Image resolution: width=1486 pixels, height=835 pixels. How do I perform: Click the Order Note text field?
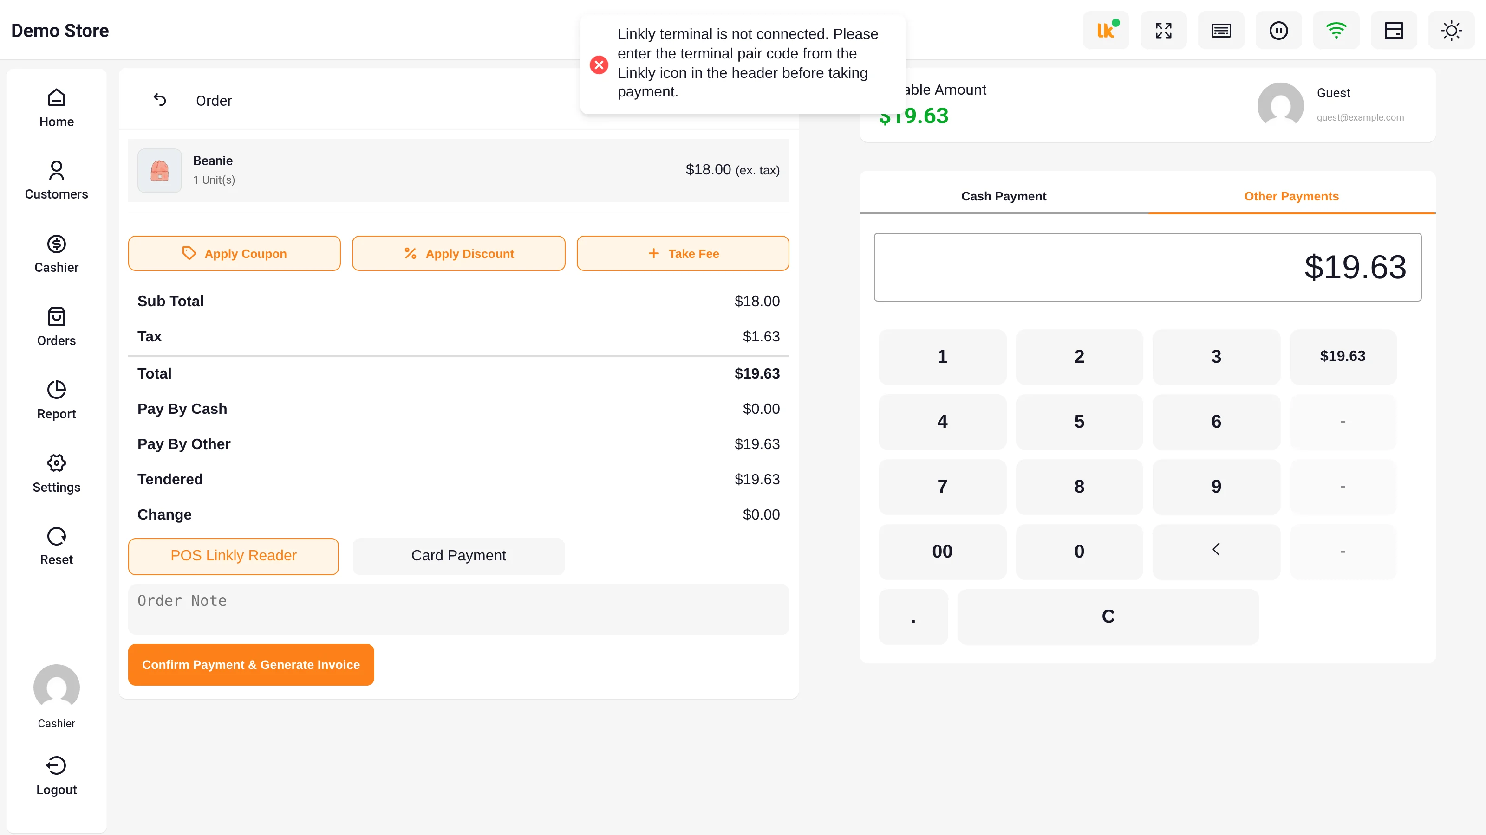458,609
